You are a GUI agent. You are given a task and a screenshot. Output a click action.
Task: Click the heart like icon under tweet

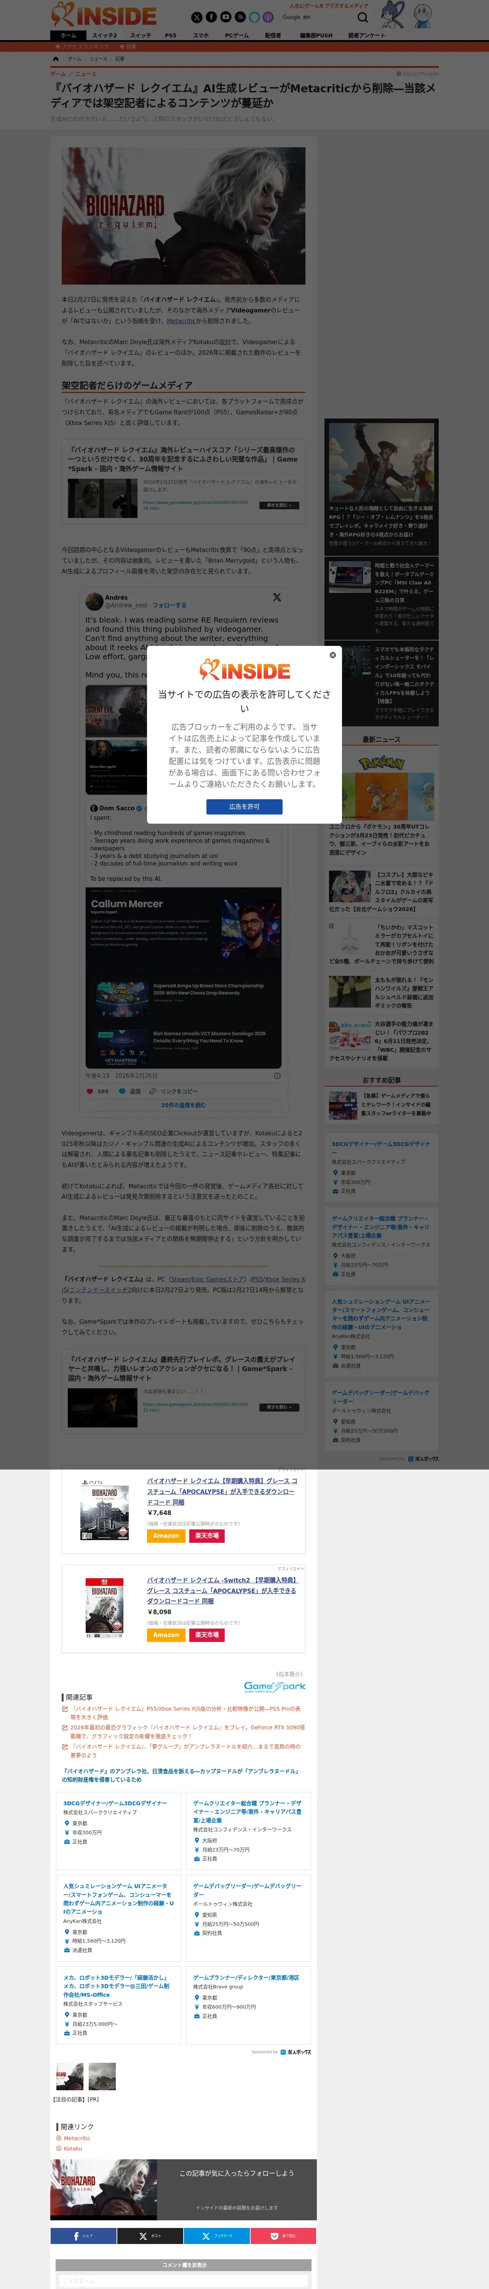(x=89, y=1091)
